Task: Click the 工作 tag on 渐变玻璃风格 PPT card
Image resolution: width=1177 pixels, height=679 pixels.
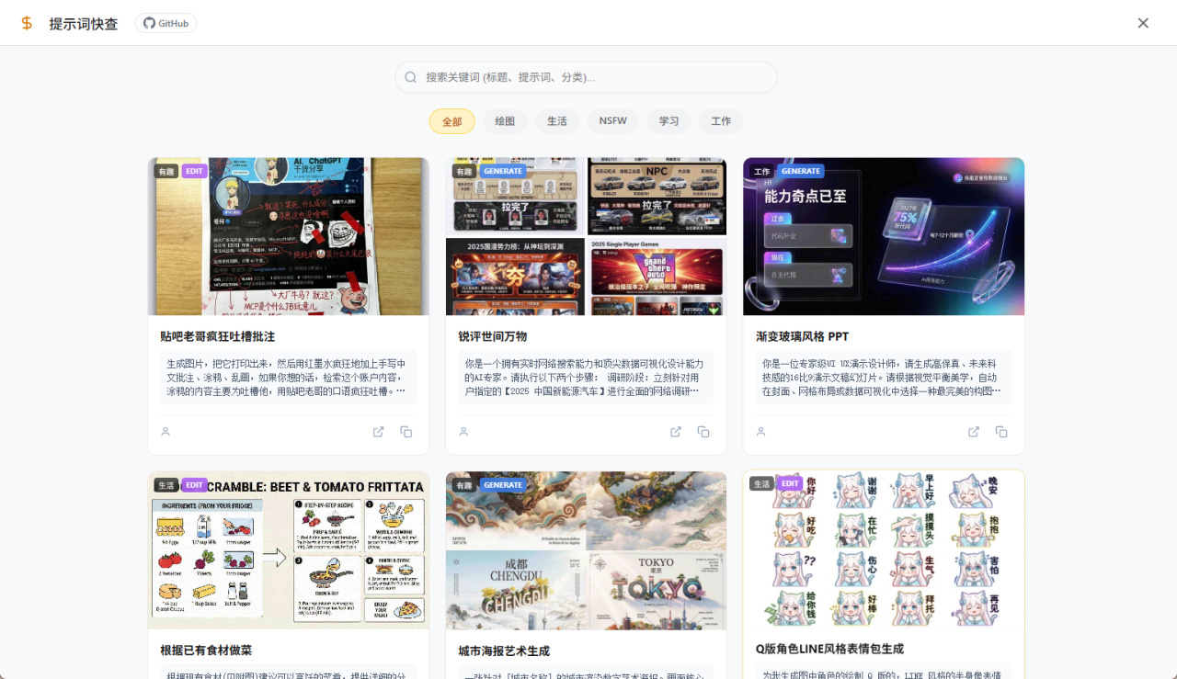Action: point(761,171)
